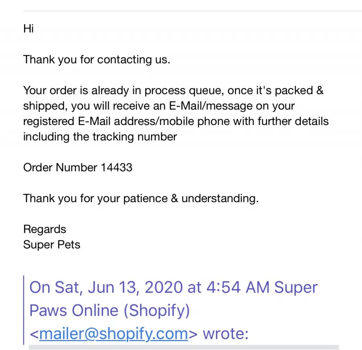Click the gray bar beneath the quoted header

point(184,347)
